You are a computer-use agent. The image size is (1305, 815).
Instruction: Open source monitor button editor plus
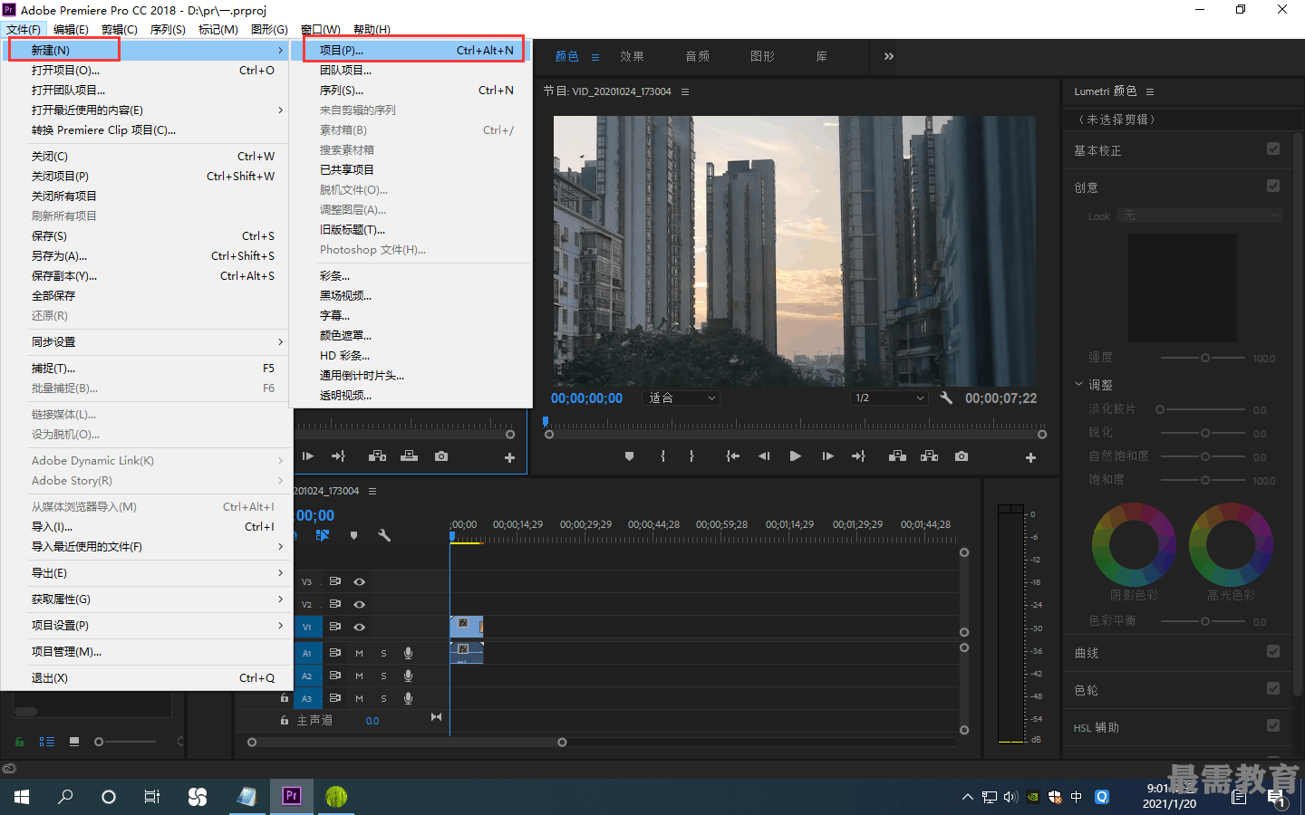(509, 457)
